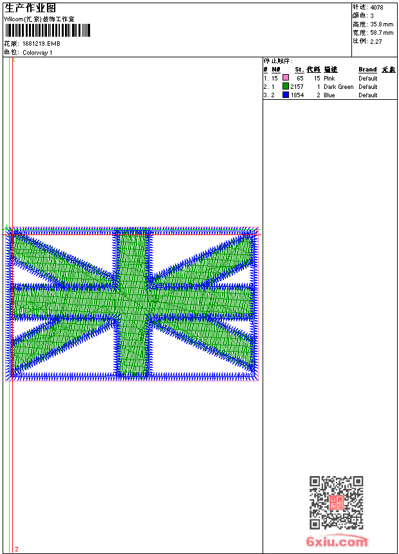This screenshot has height=554, width=399.
Task: Click Default brand in the Blue row
Action: click(368, 95)
